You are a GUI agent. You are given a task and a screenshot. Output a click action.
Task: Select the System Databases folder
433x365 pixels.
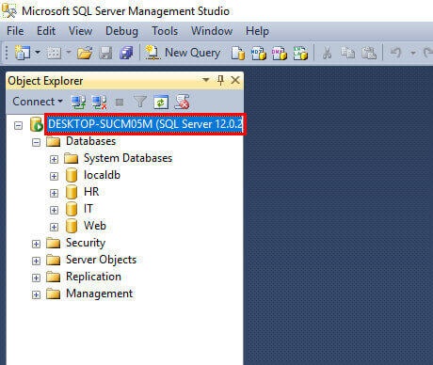pyautogui.click(x=128, y=158)
